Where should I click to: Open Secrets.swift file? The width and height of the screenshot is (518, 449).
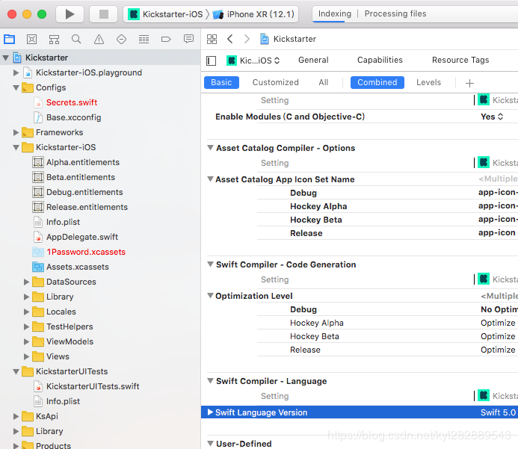pyautogui.click(x=72, y=102)
